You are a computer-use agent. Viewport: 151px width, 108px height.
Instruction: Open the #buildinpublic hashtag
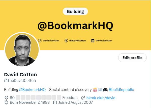tap(121, 90)
